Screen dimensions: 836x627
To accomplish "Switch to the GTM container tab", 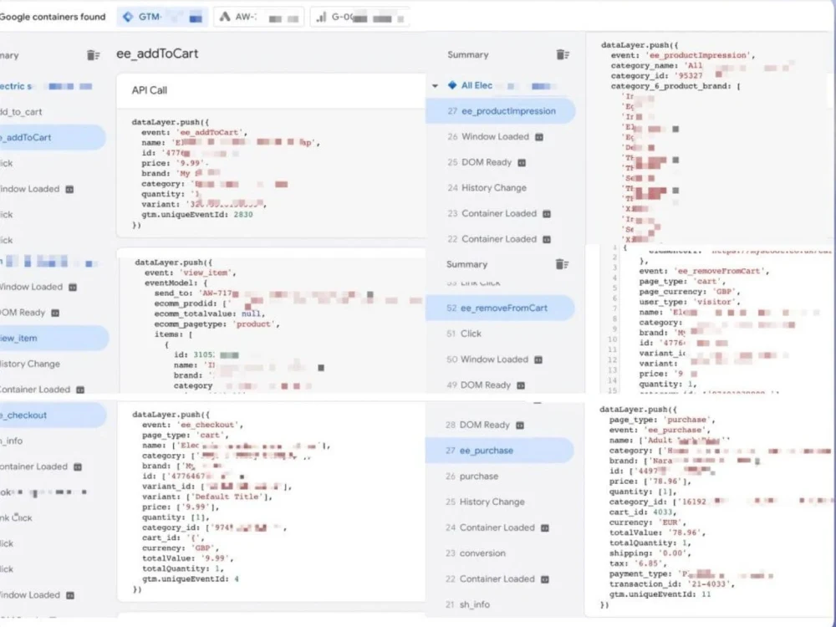I will point(163,17).
